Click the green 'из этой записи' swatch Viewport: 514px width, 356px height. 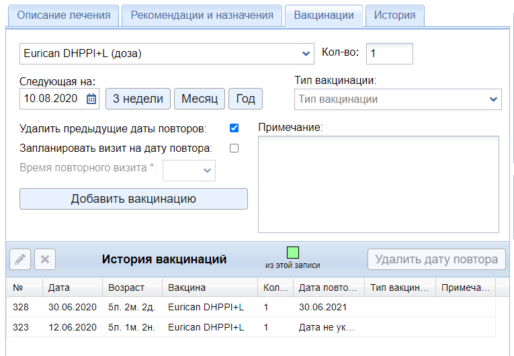point(292,253)
